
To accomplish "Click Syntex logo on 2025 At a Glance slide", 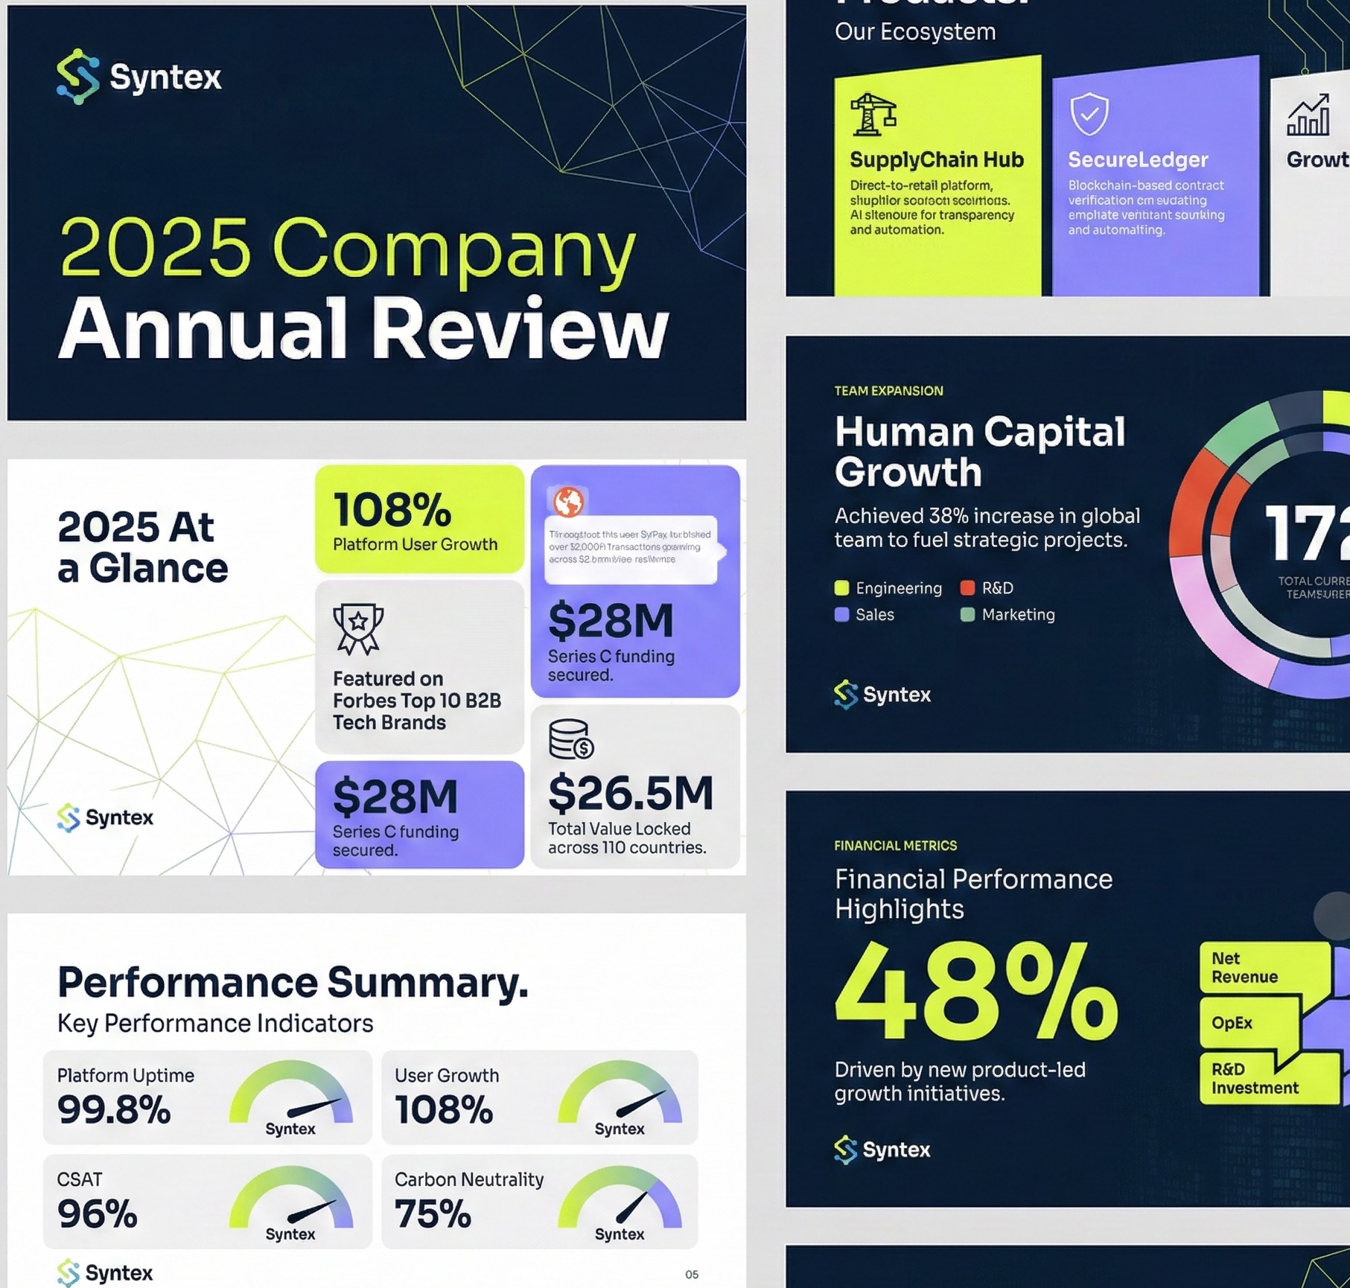I will pyautogui.click(x=105, y=817).
